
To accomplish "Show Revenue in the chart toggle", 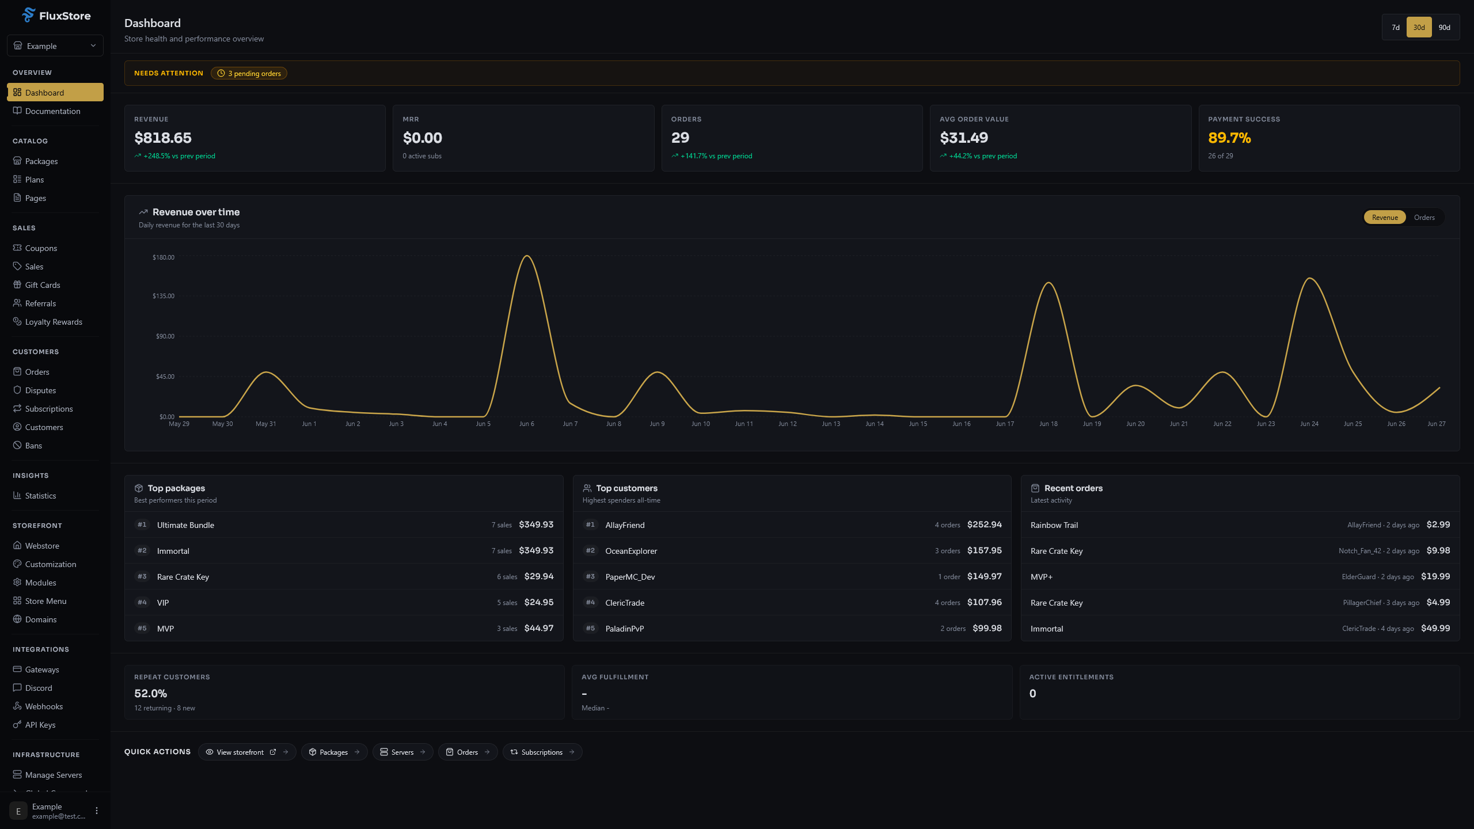I will click(x=1385, y=218).
